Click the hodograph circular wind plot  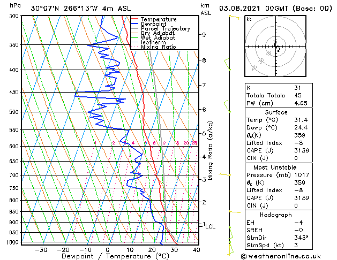pos(275,46)
